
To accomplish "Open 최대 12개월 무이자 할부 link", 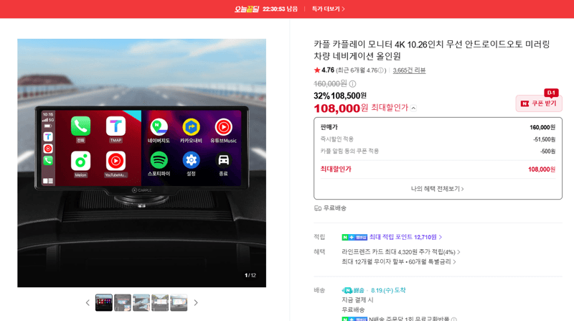I will (399, 261).
